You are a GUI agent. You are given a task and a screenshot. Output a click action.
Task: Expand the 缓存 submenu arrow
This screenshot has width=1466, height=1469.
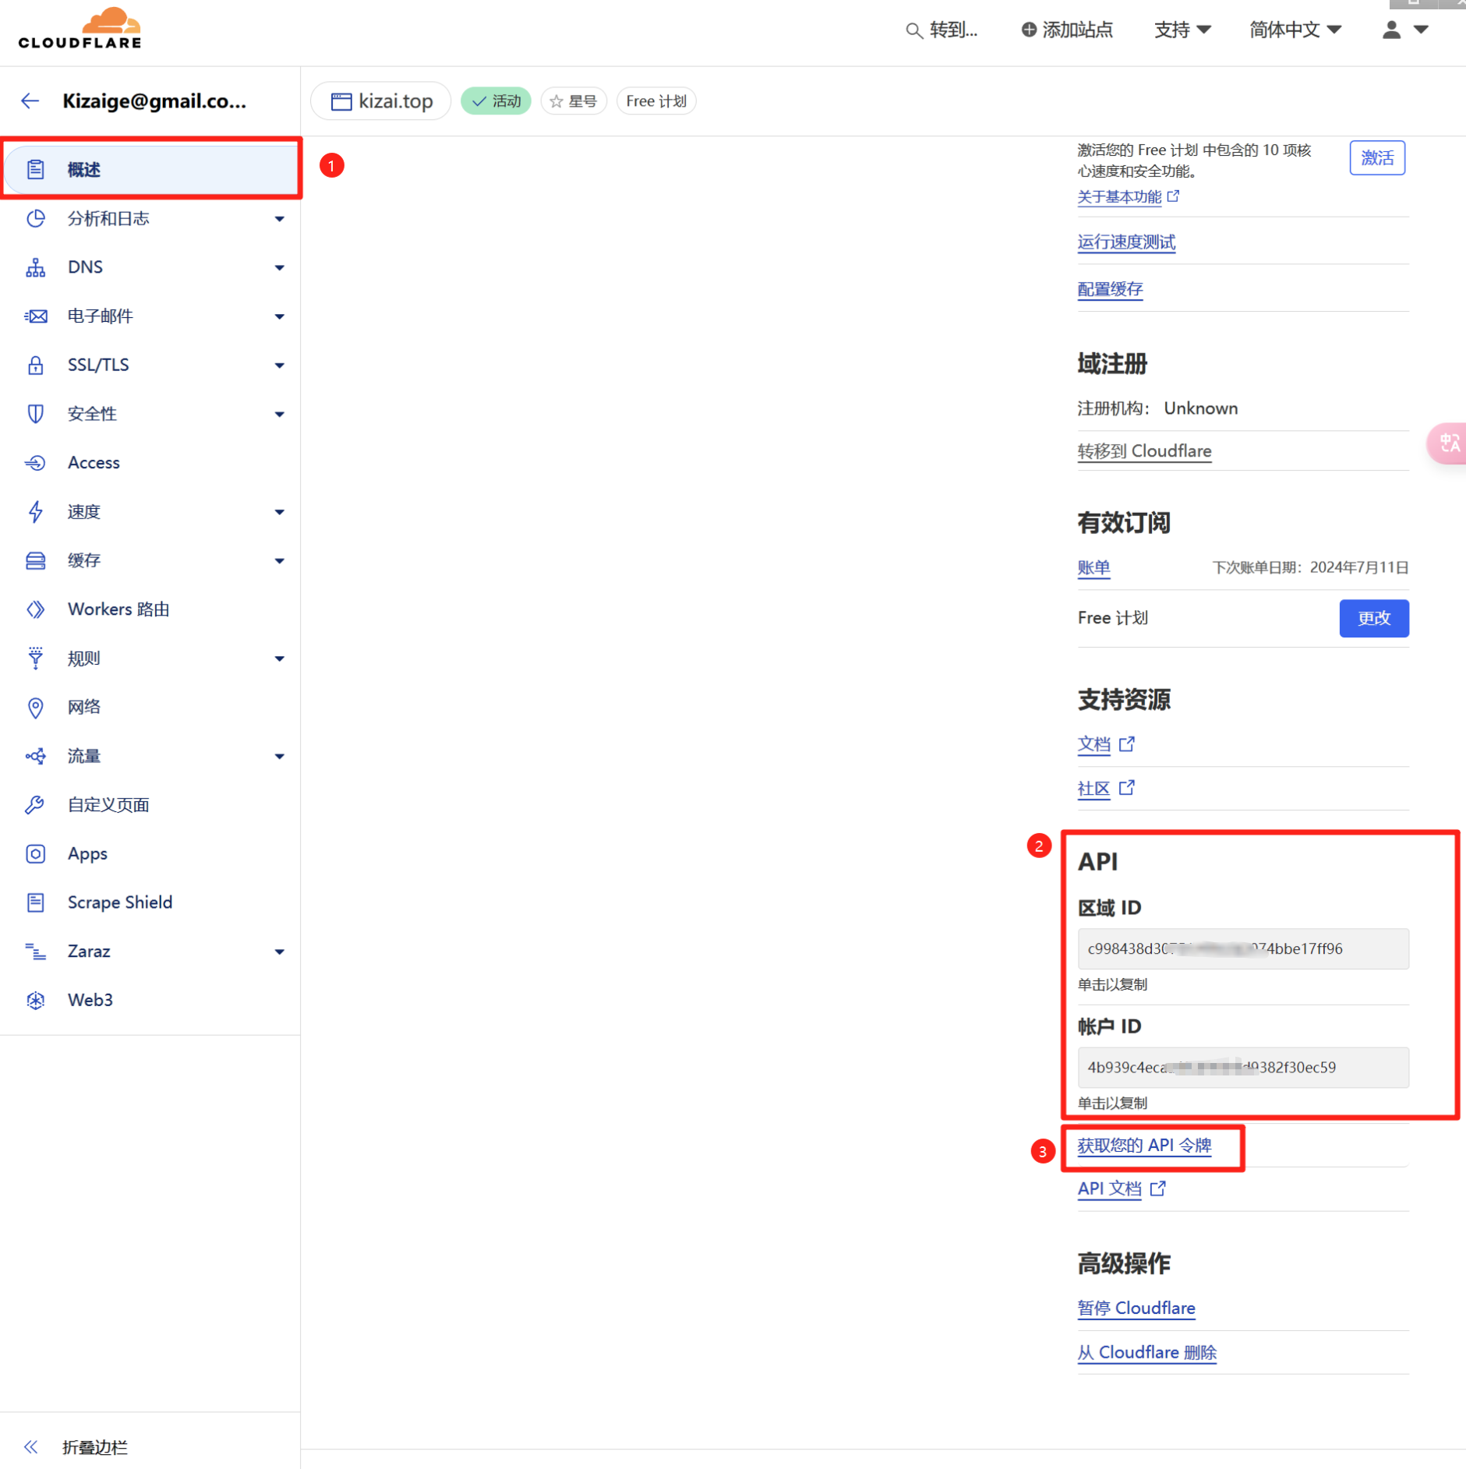click(x=279, y=561)
